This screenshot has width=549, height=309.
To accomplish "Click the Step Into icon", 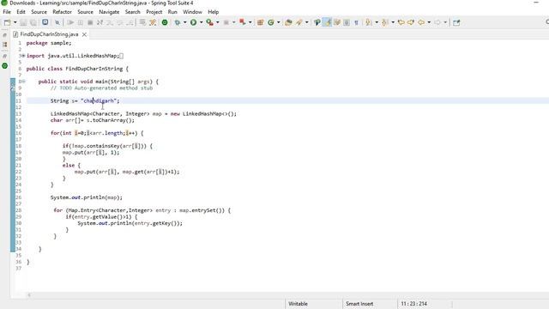I will click(x=110, y=22).
